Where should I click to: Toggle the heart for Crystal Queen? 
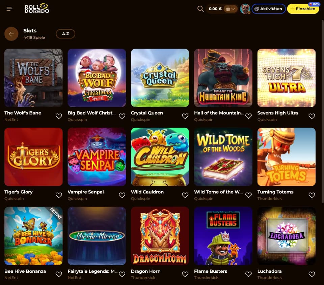(x=185, y=116)
